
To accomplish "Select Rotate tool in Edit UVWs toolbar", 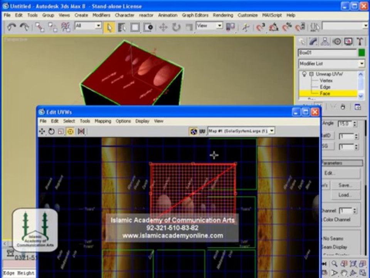I will 51,131.
